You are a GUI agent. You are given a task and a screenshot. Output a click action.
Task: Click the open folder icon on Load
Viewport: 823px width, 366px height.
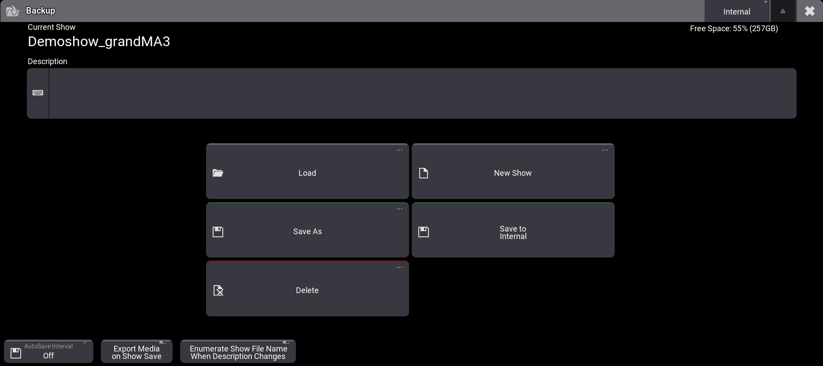tap(218, 173)
